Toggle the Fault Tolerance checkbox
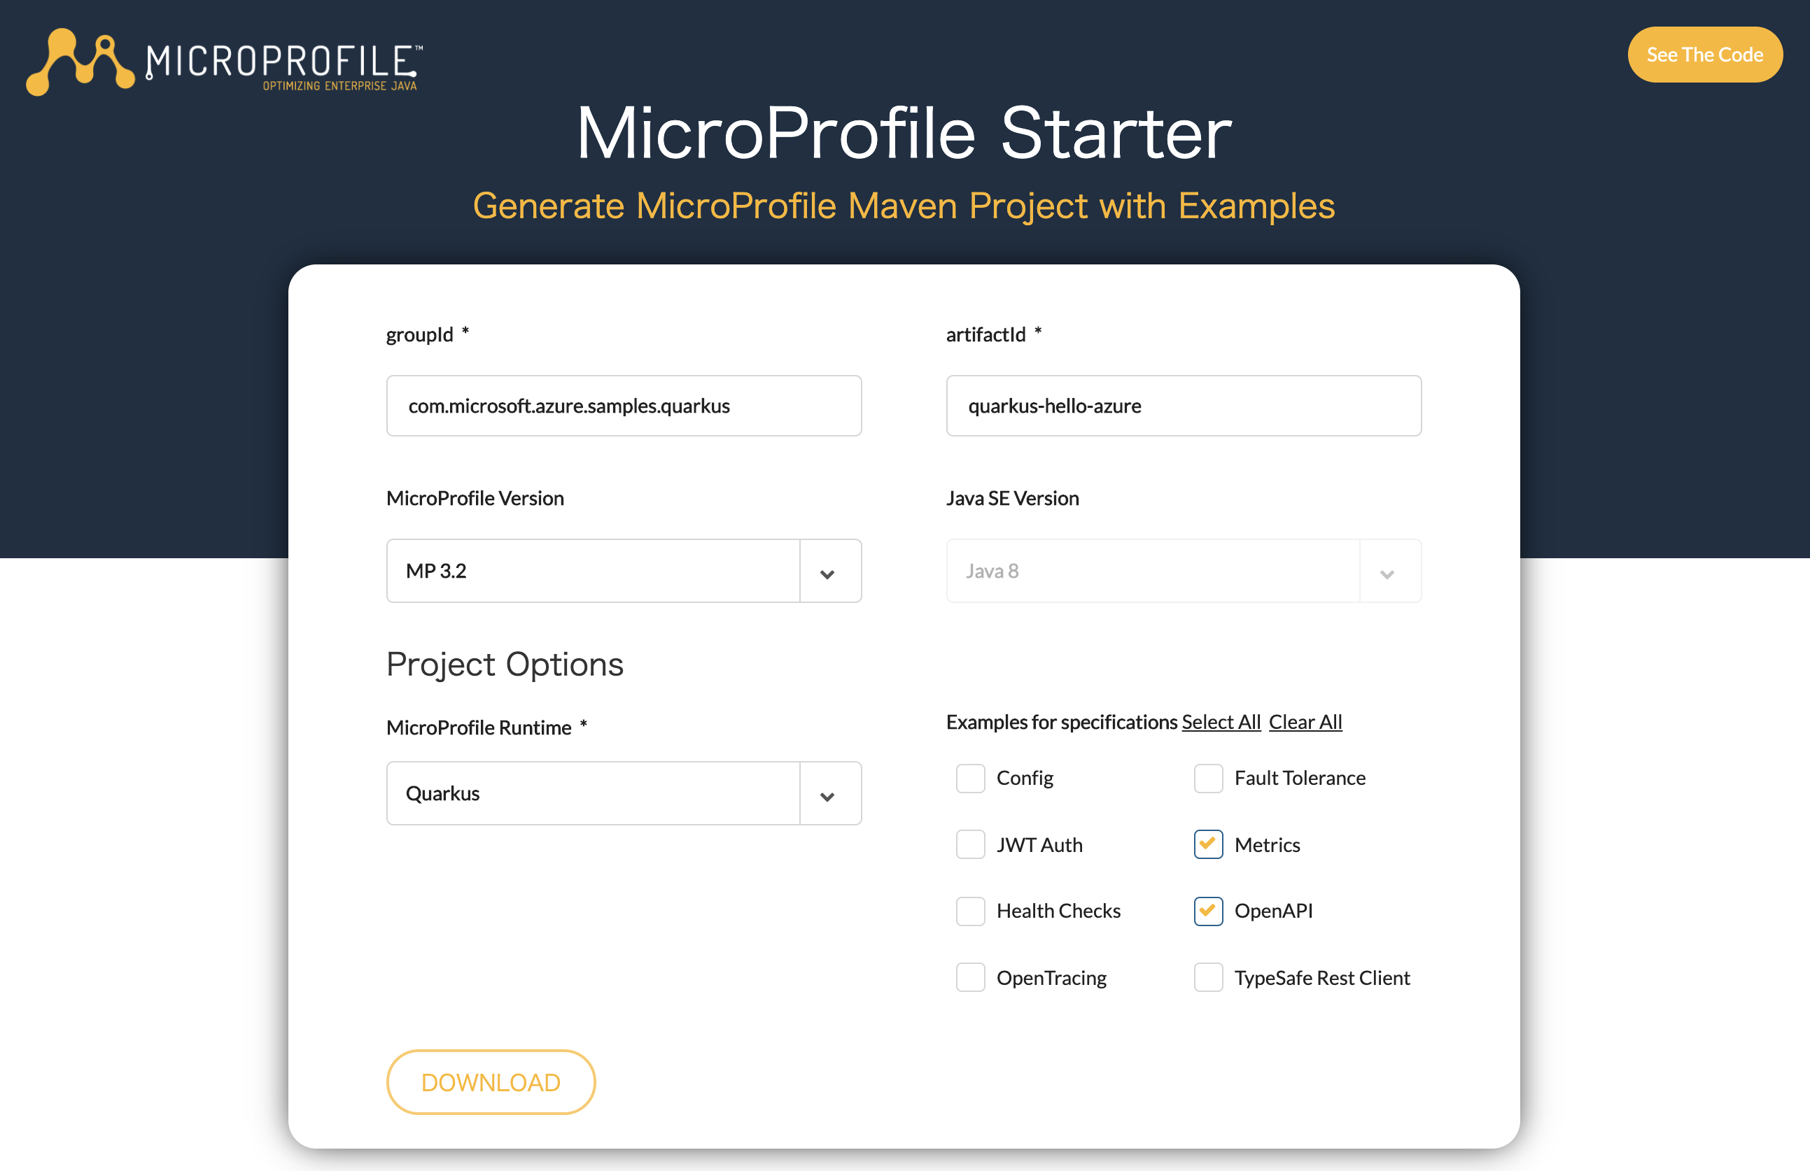Screen dimensions: 1810x1171 point(1207,776)
